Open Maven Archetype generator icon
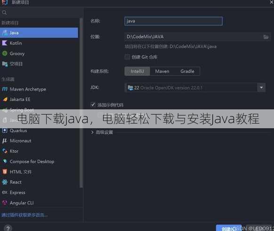The width and height of the screenshot is (274, 231). 5,89
